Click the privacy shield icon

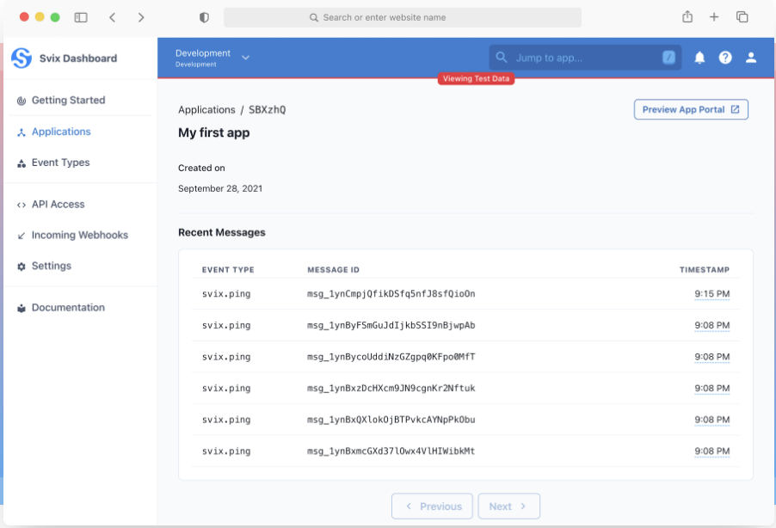point(204,17)
